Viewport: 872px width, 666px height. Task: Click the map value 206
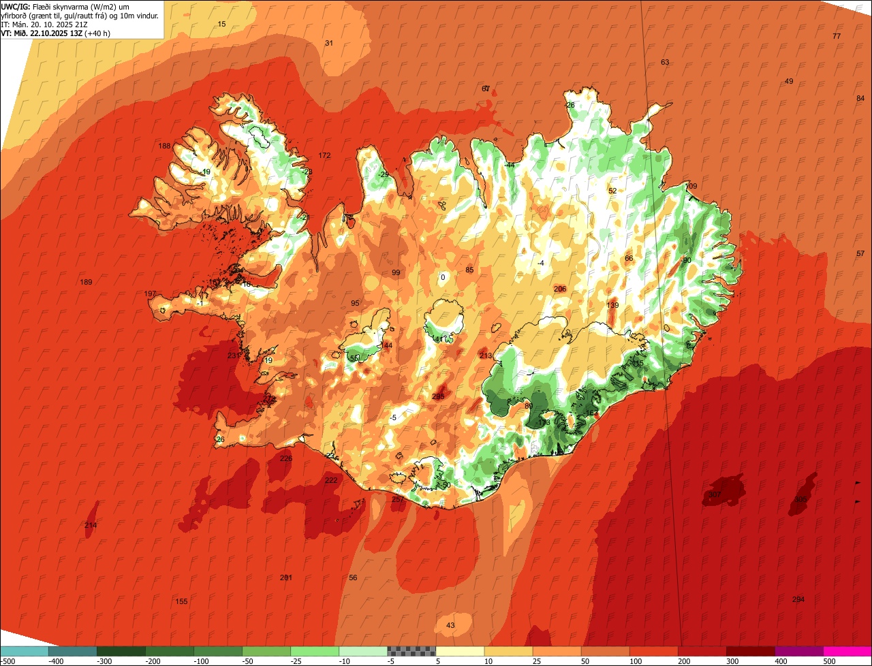click(560, 289)
